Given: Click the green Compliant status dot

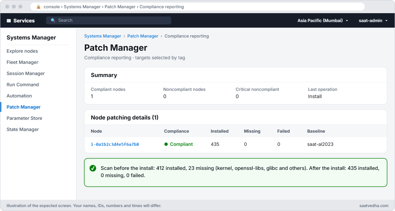Looking at the screenshot, I should (x=166, y=144).
